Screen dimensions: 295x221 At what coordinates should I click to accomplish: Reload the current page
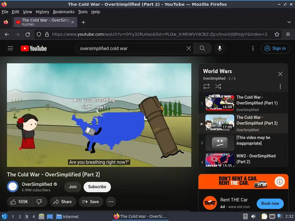(x=28, y=35)
